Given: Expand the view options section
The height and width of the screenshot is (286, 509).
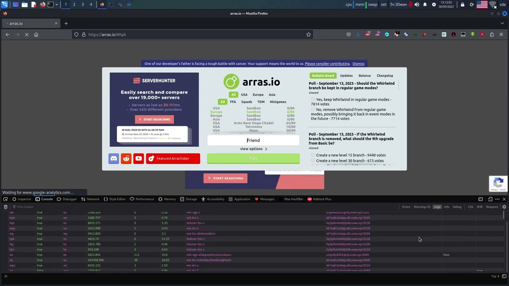Looking at the screenshot, I should (x=253, y=149).
